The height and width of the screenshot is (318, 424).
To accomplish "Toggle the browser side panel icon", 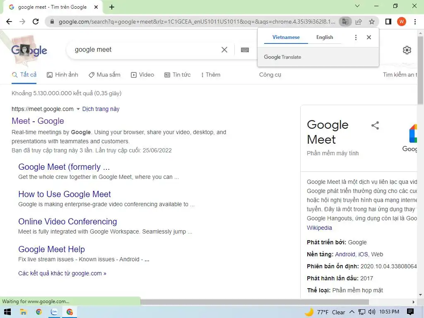I will (x=388, y=22).
